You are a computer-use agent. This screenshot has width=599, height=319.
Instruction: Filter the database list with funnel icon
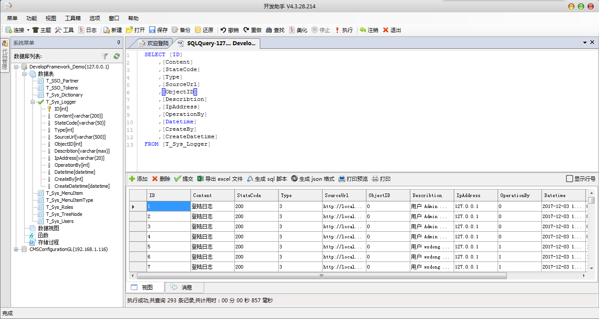[105, 56]
